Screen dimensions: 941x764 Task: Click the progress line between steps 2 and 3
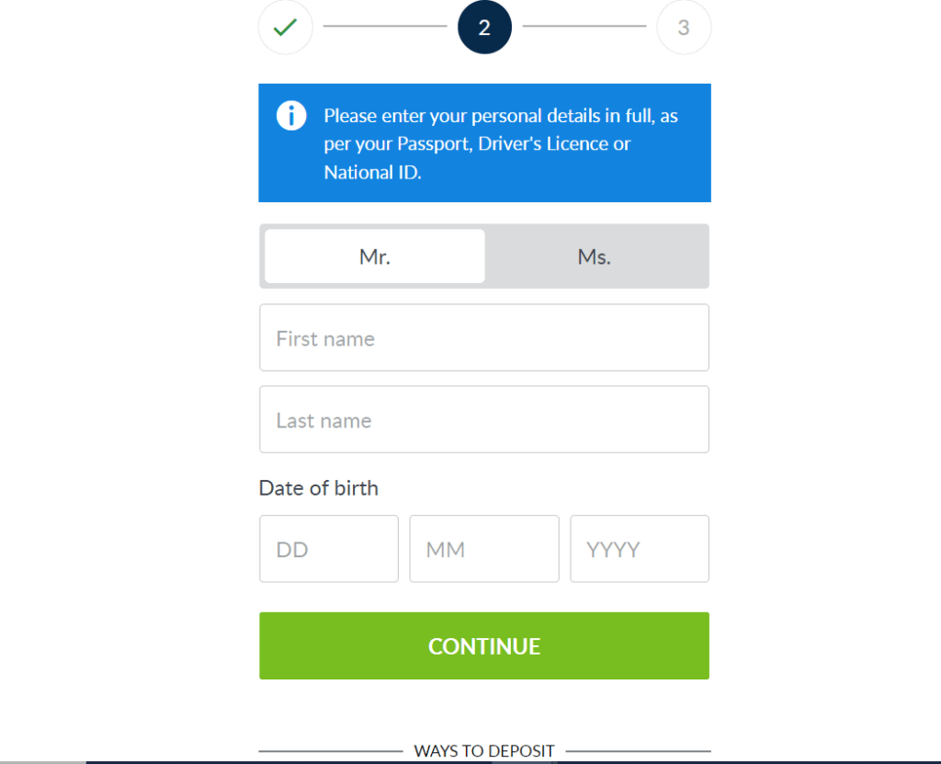click(584, 27)
